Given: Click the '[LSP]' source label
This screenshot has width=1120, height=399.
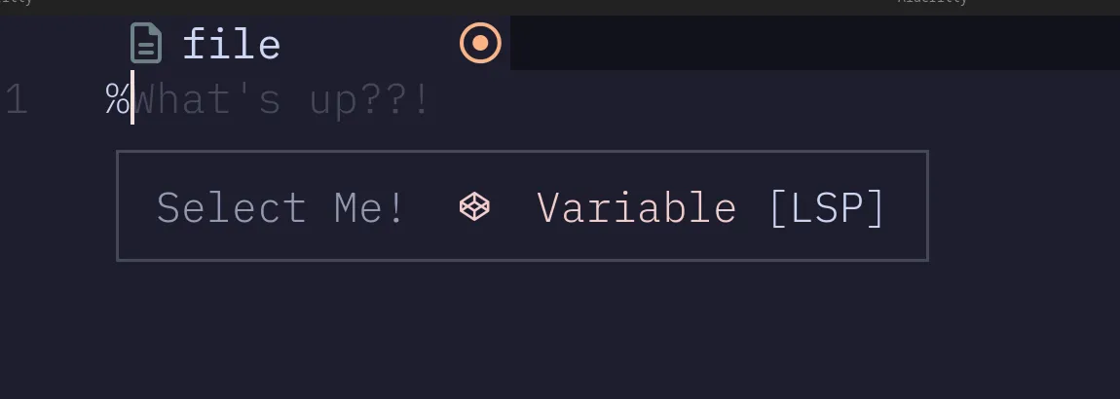Looking at the screenshot, I should coord(826,207).
